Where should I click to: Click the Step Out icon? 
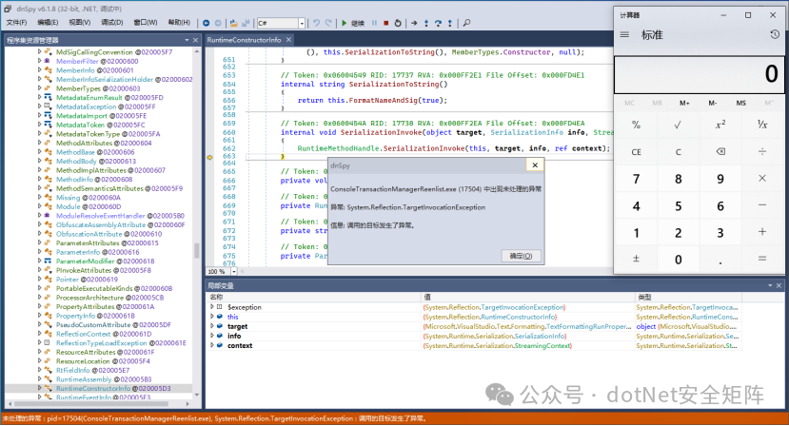[450, 23]
